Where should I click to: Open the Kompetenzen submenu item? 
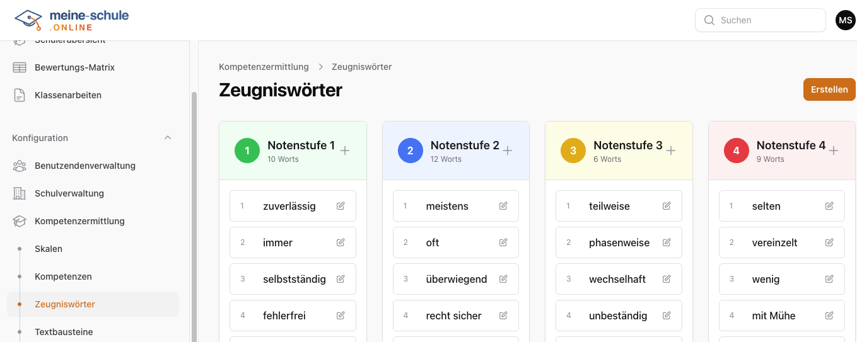[x=93, y=276]
